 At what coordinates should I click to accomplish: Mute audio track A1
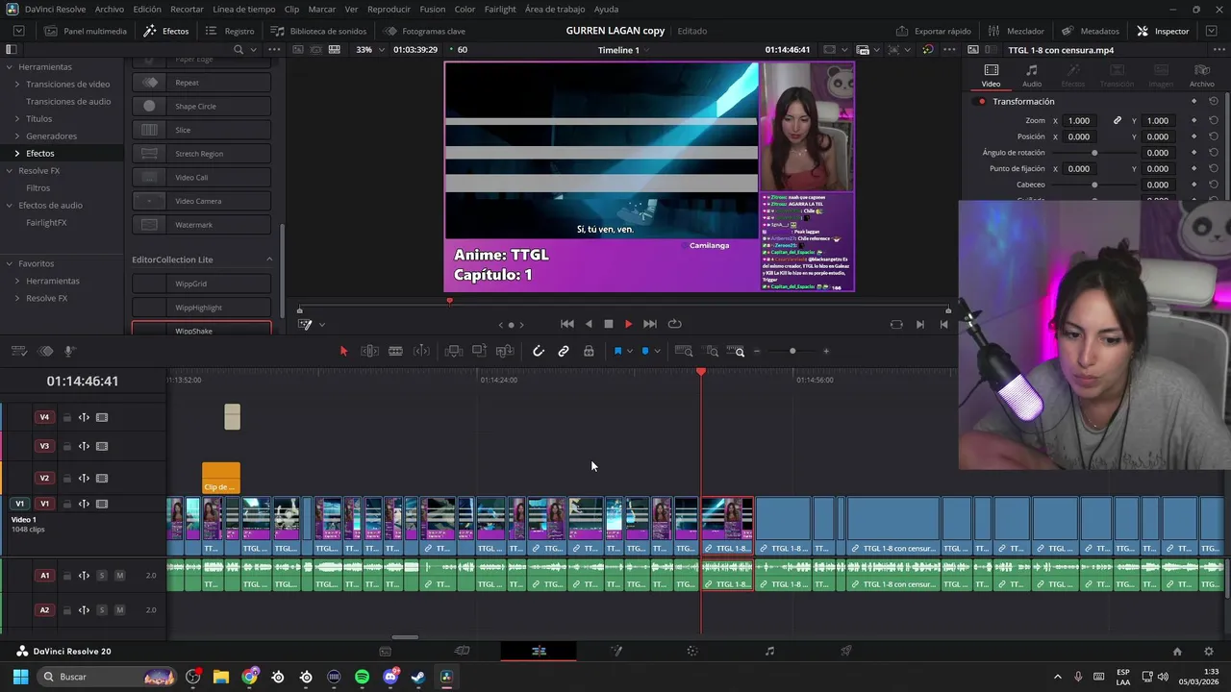[119, 576]
